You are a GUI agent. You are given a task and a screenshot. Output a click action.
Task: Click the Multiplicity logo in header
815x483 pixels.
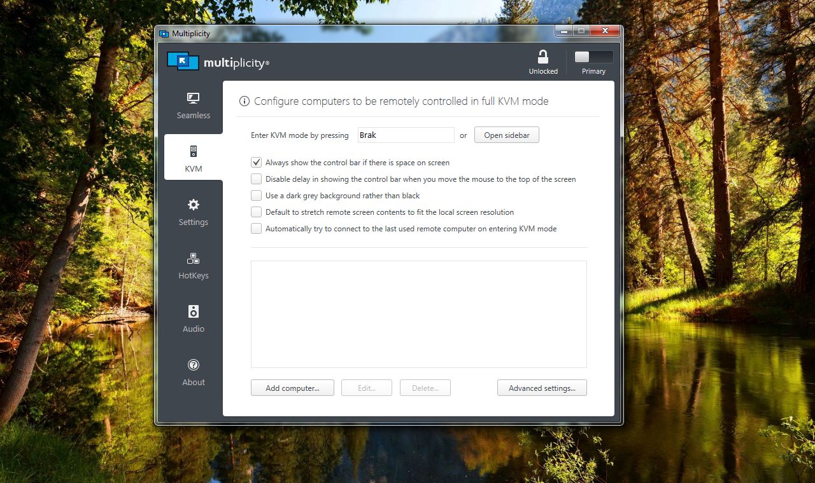[218, 62]
